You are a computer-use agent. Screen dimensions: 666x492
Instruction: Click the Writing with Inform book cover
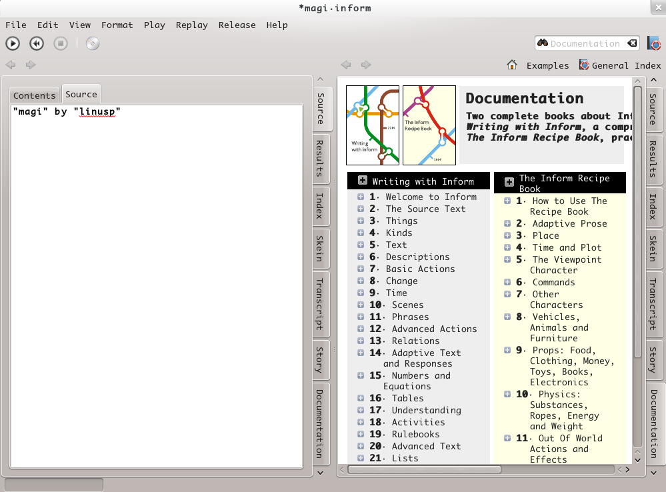[373, 125]
